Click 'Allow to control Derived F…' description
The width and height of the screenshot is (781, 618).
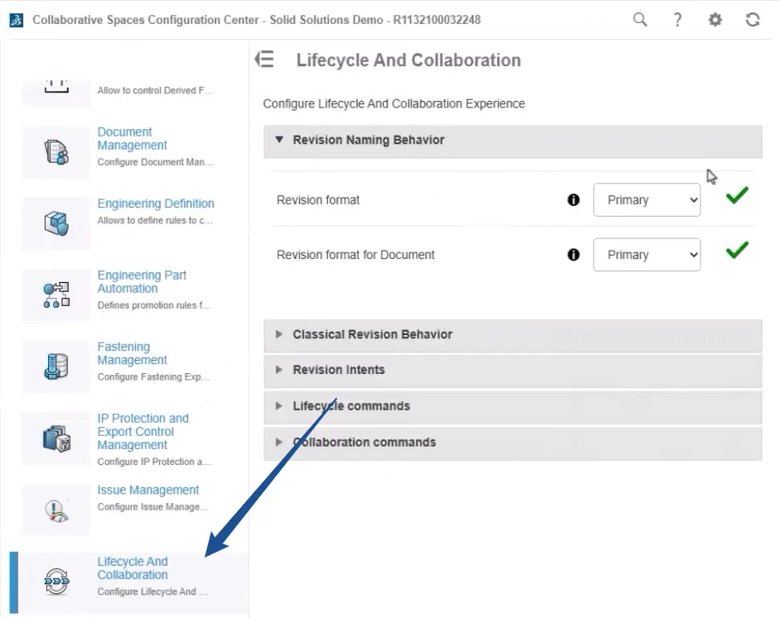point(156,90)
